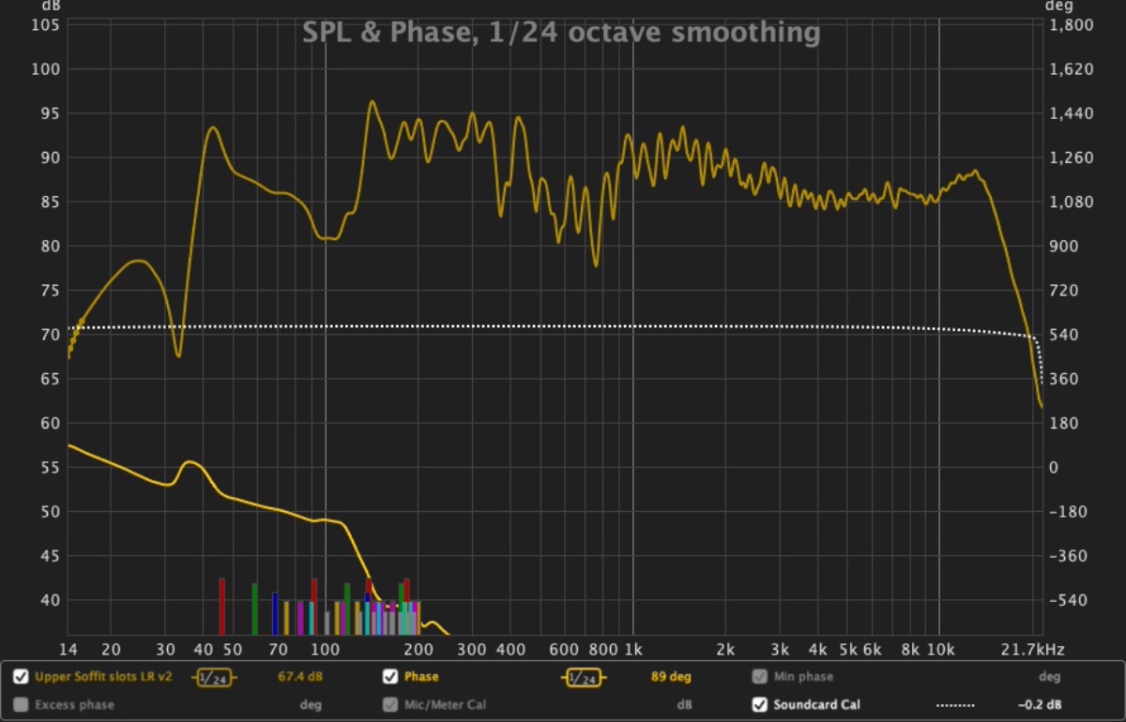Select the 67.4 dB readout value
This screenshot has width=1126, height=722.
301,677
